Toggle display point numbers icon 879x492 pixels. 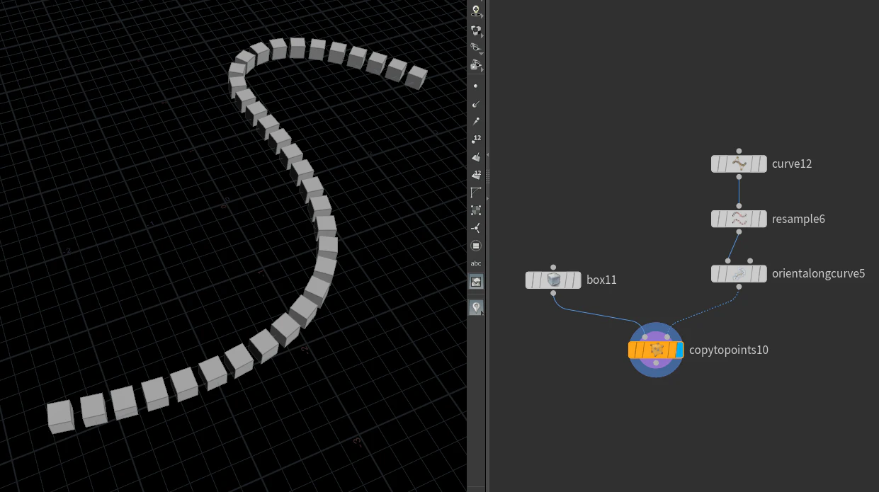pos(476,139)
